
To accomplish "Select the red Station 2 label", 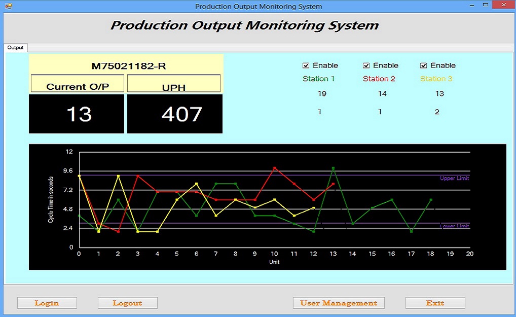I will (x=379, y=79).
